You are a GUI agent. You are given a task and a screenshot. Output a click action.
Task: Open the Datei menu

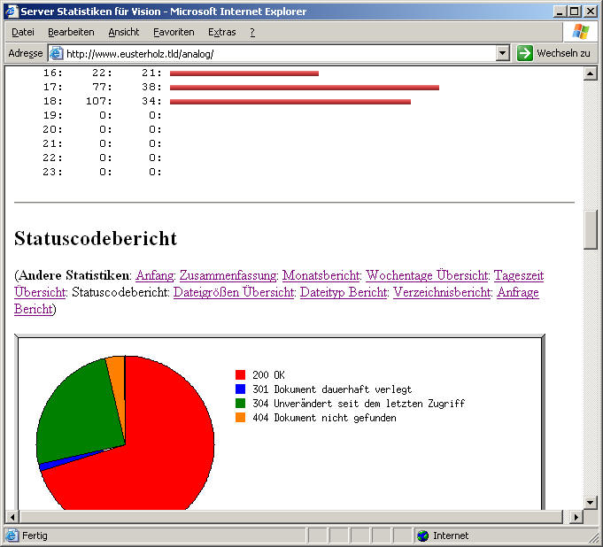tap(23, 32)
